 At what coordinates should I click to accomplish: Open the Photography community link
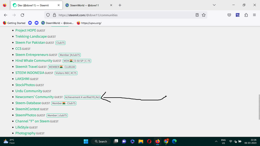[x=25, y=133]
